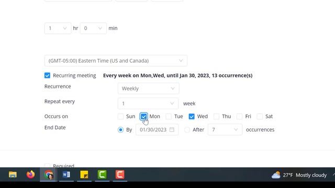Image resolution: width=335 pixels, height=188 pixels.
Task: Open the weather widget showing 27°F
Action: (x=299, y=175)
